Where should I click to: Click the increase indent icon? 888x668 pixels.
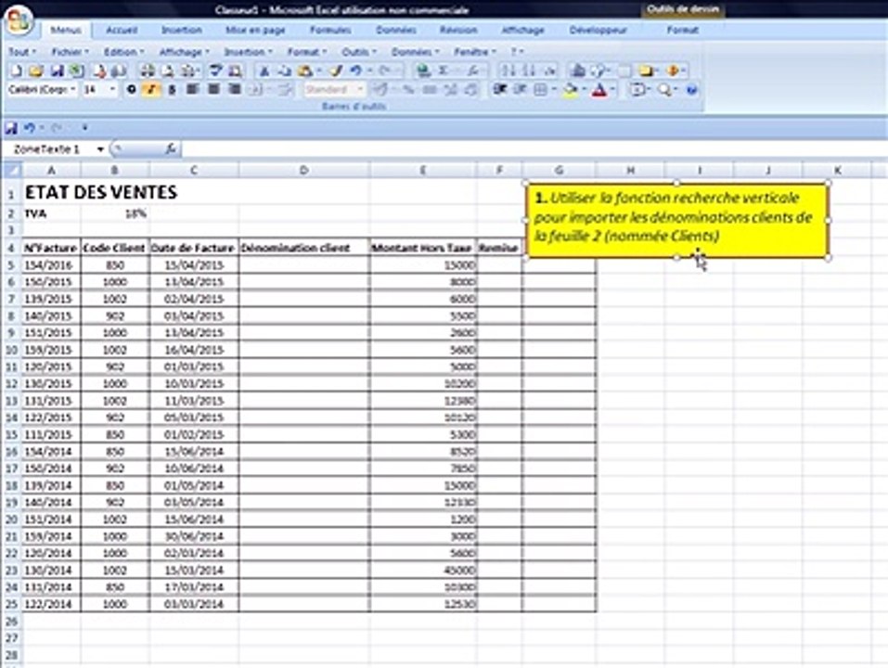(520, 89)
